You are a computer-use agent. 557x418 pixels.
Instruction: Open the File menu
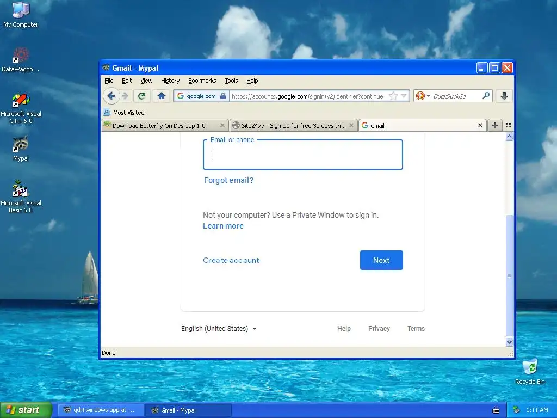click(x=109, y=81)
